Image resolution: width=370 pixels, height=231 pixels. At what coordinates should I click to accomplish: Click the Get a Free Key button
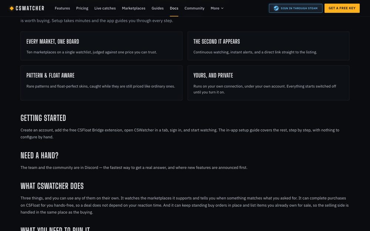click(x=342, y=8)
